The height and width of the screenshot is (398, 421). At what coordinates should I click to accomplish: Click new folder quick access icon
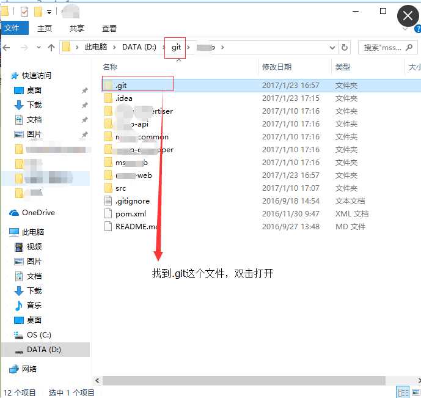pyautogui.click(x=38, y=12)
